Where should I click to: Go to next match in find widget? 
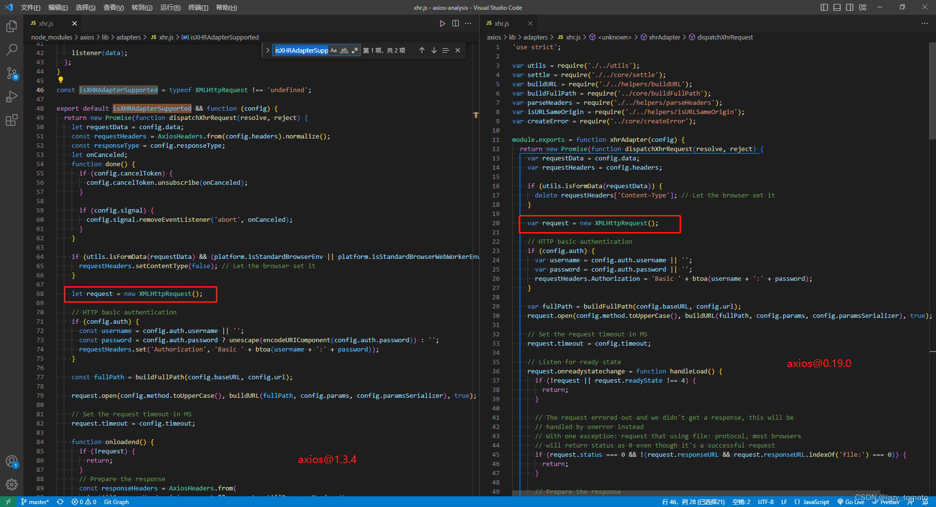[x=434, y=50]
